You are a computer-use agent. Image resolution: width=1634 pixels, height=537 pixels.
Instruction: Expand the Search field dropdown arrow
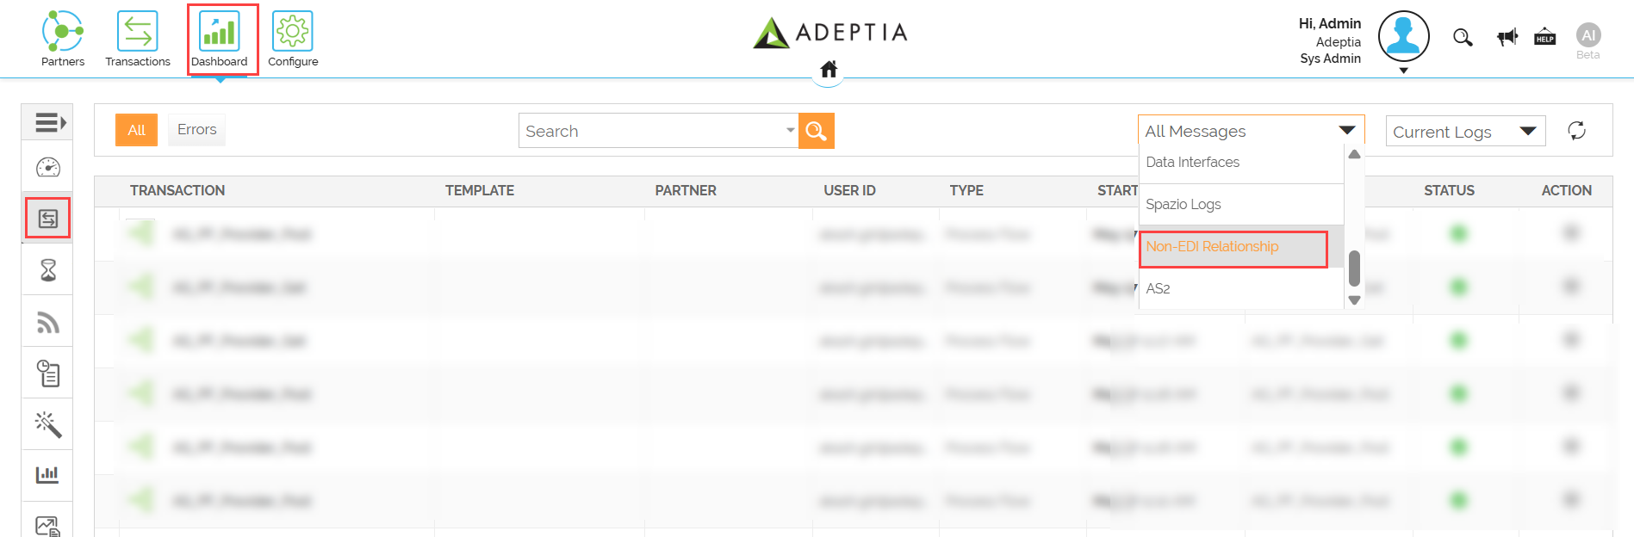pyautogui.click(x=790, y=131)
